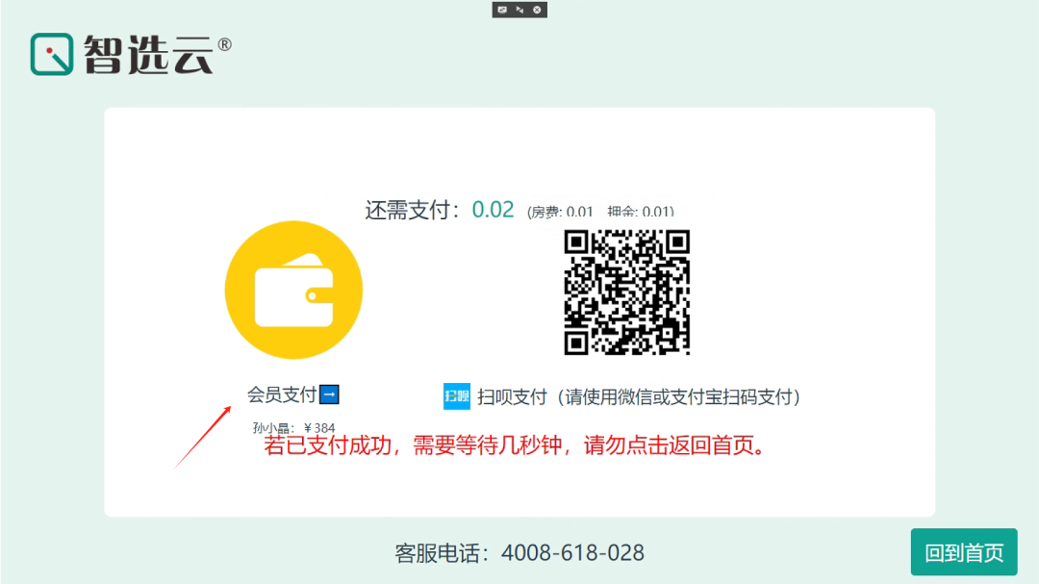This screenshot has height=584, width=1039.
Task: Click the payment QR code image
Action: click(627, 292)
